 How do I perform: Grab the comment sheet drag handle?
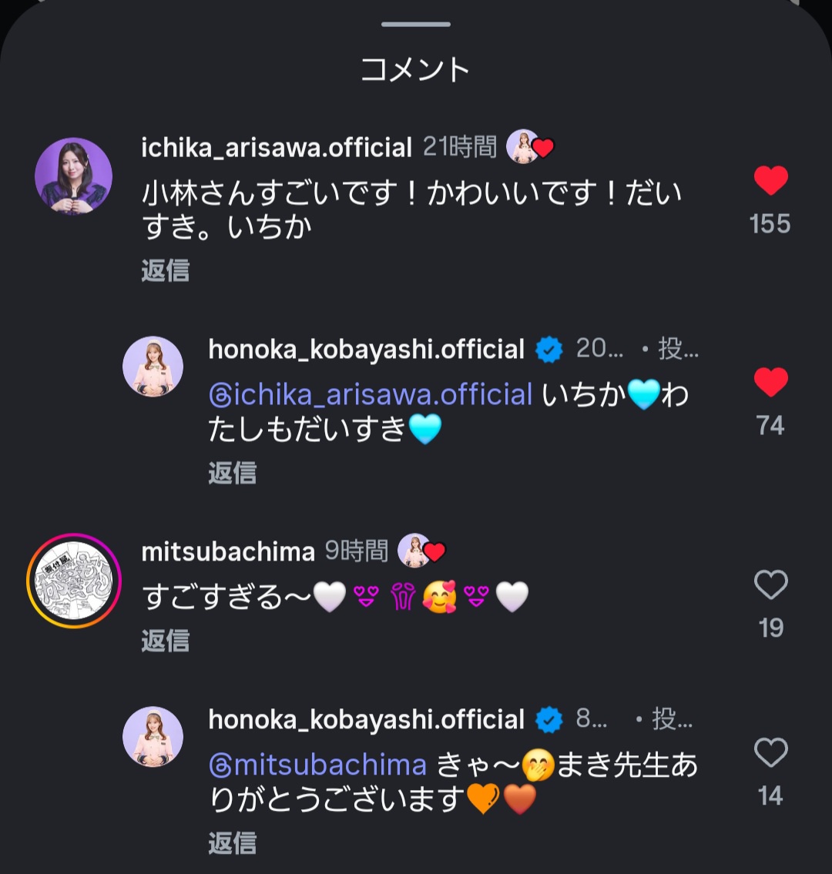(416, 25)
